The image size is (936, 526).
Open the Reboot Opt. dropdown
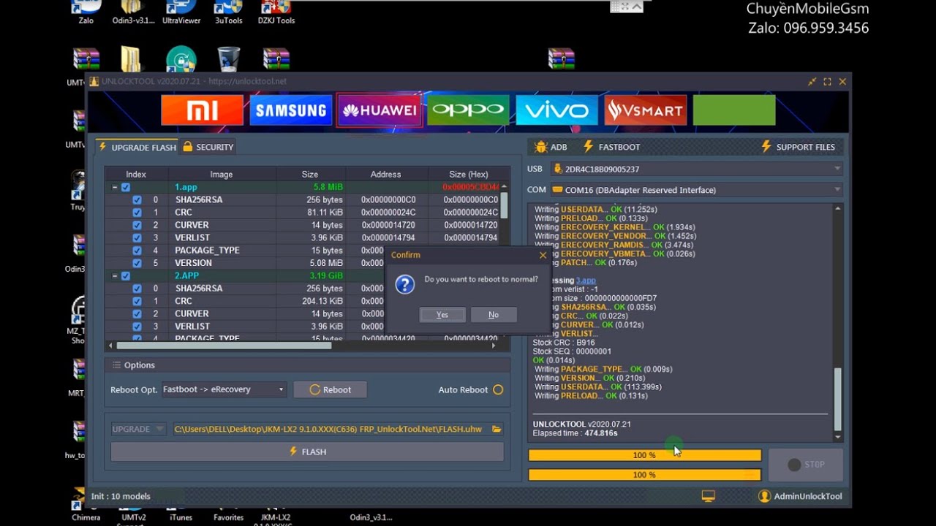[x=224, y=389]
